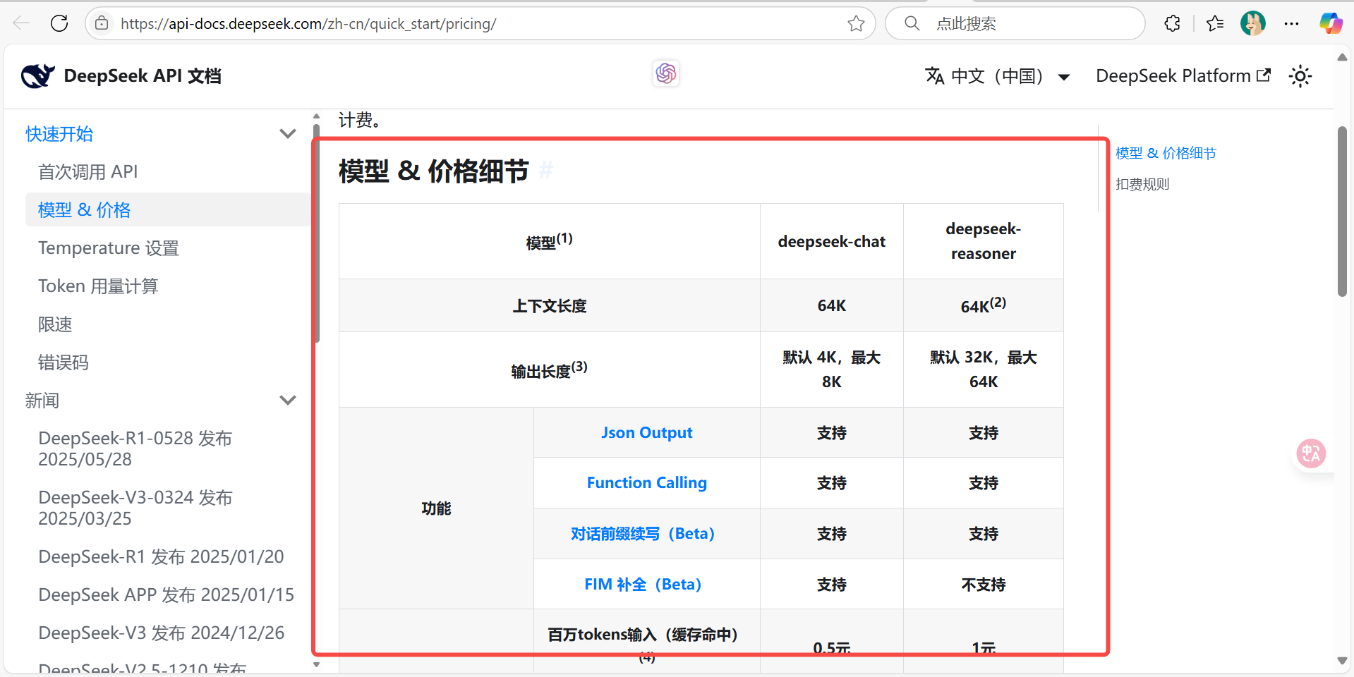
Task: Jump to 扣费规则 in page outline
Action: point(1142,184)
